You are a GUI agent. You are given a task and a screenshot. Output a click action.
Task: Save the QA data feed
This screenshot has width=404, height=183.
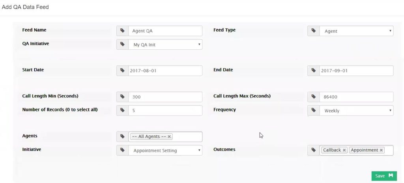coord(384,176)
